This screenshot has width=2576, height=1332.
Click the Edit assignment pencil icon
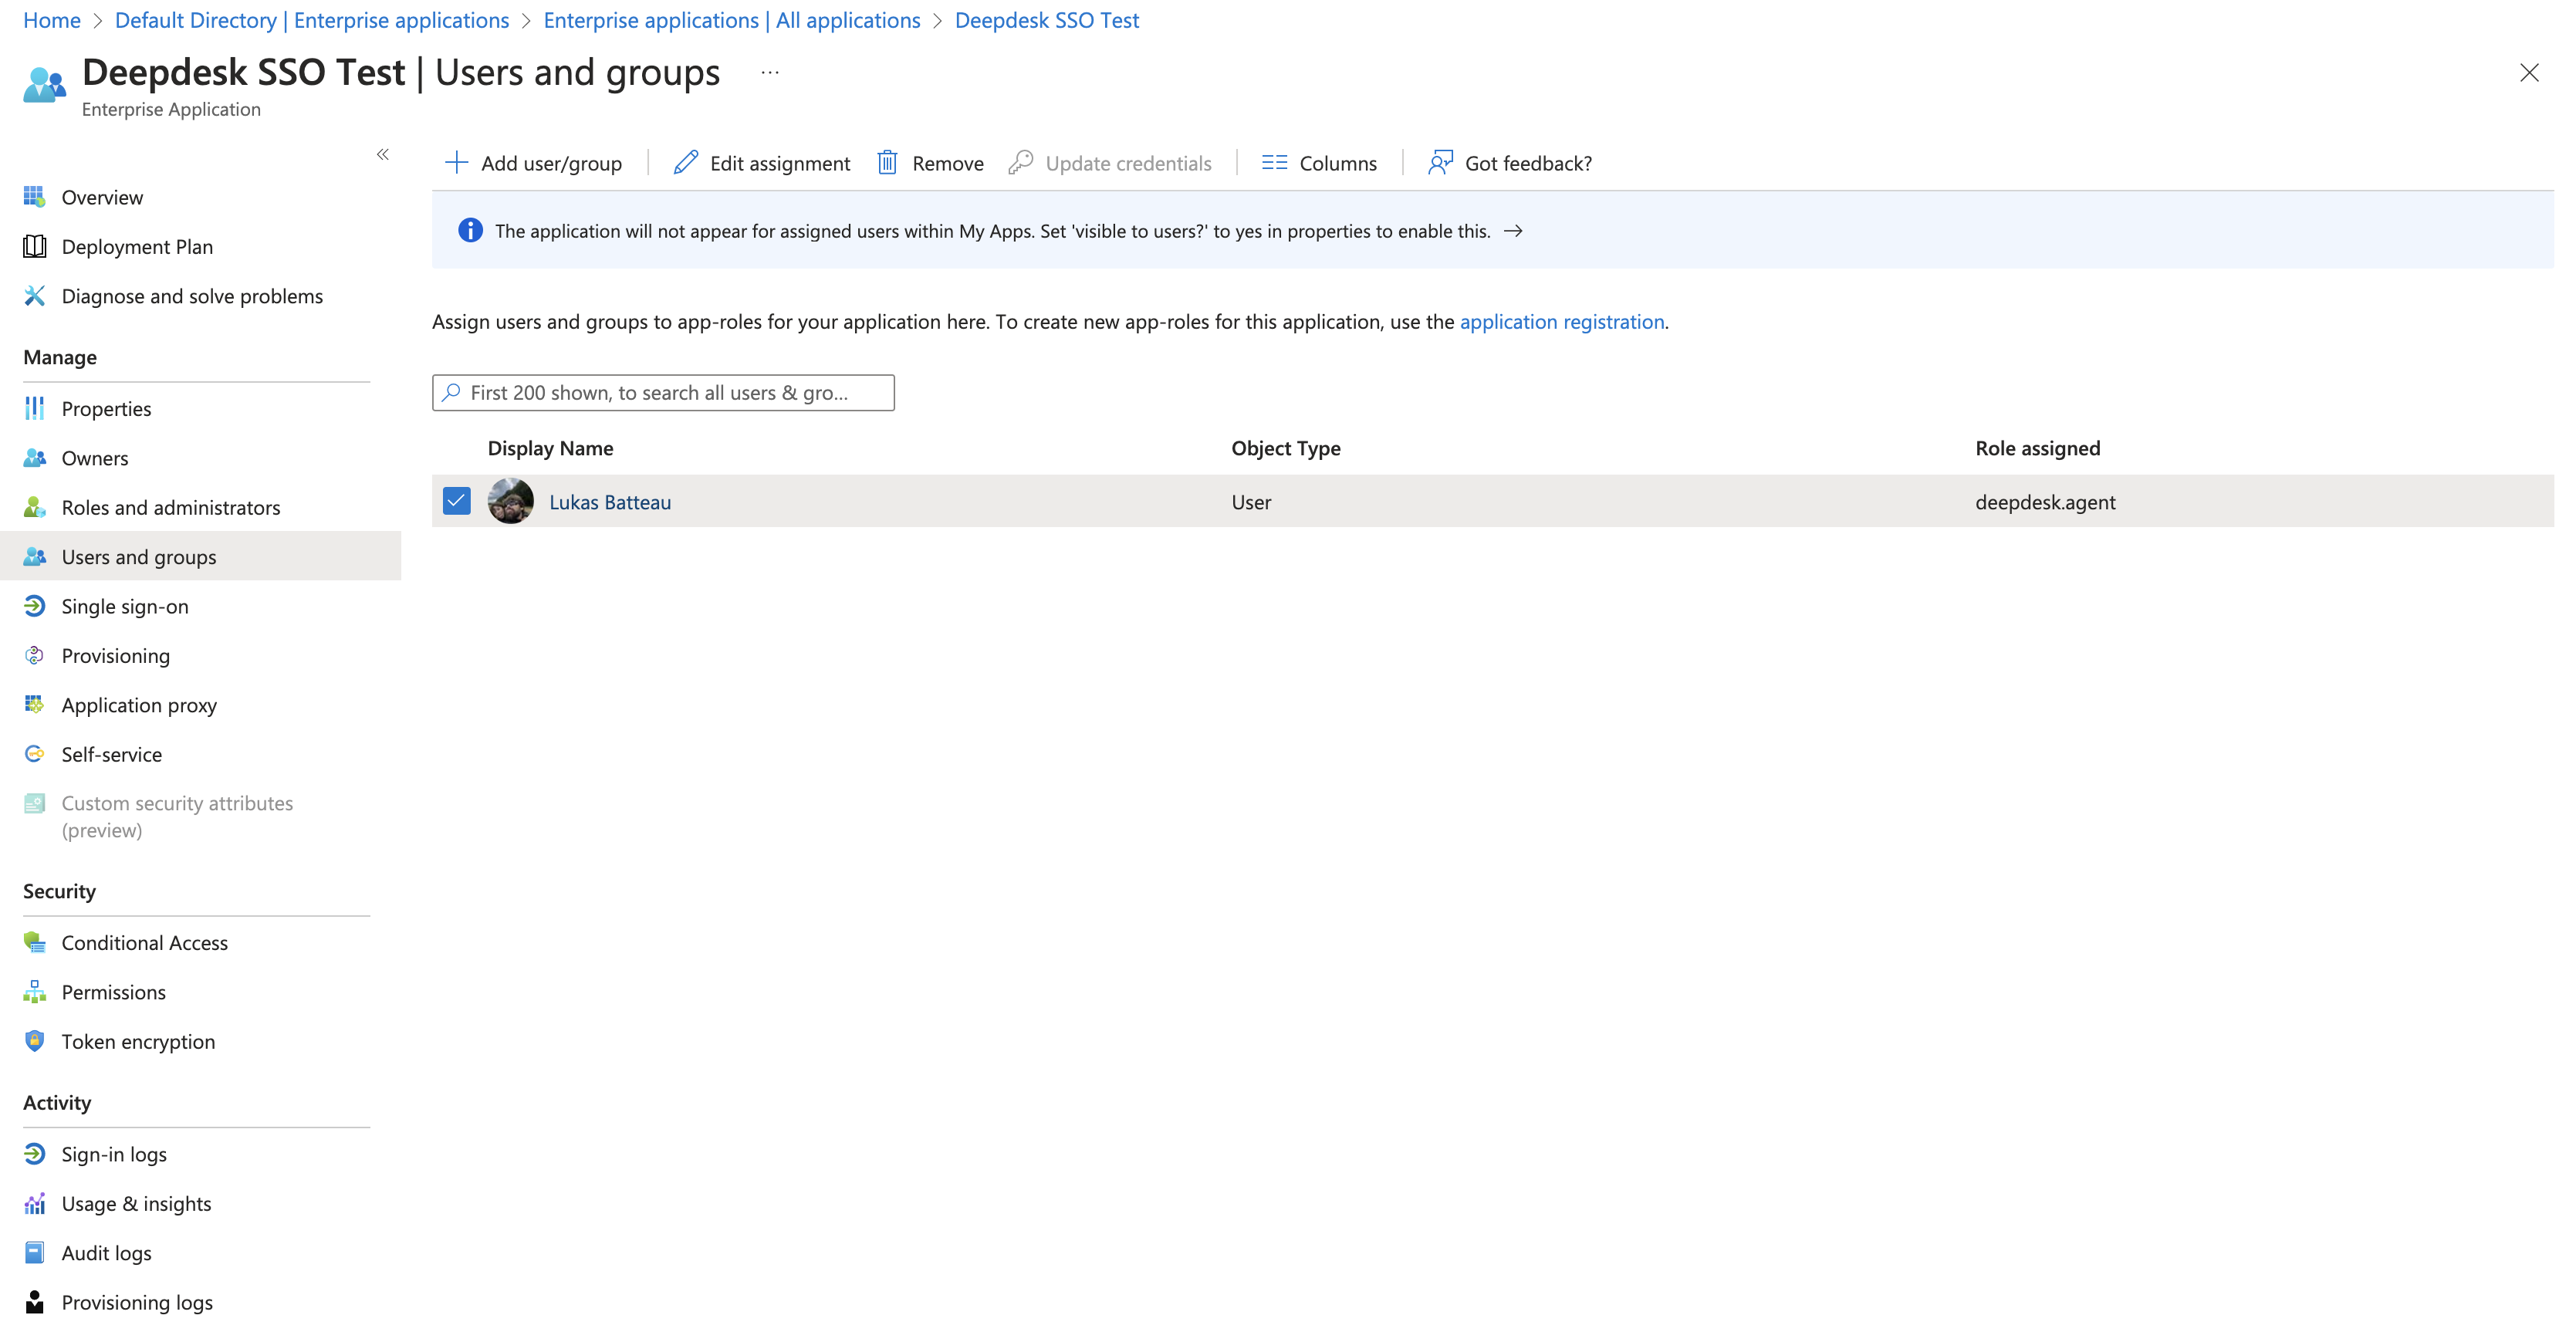tap(686, 163)
